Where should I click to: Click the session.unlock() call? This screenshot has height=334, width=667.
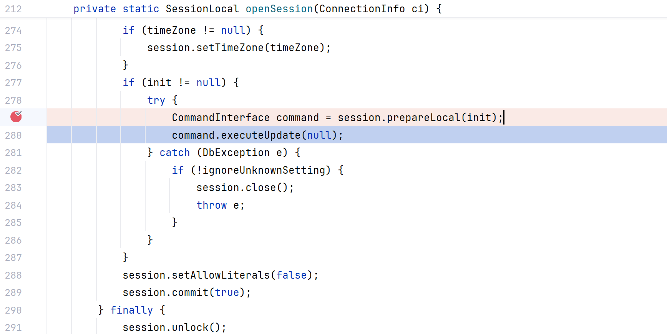tap(174, 327)
